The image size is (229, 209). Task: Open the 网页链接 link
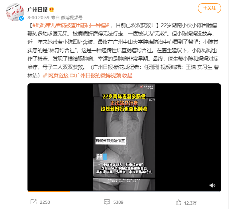pyautogui.click(x=58, y=75)
